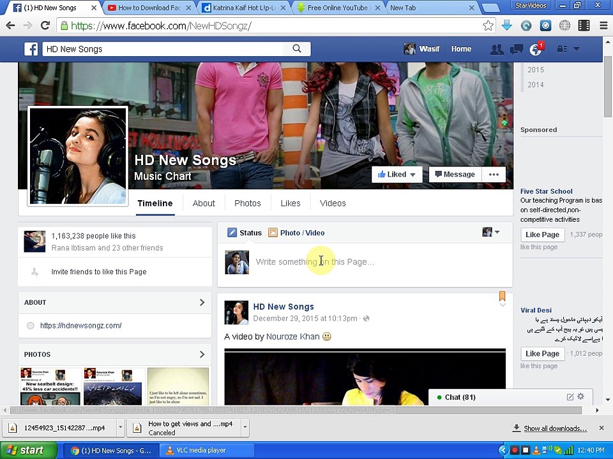This screenshot has width=613, height=459.
Task: Click the new message compose icon in chat
Action: coord(570,397)
